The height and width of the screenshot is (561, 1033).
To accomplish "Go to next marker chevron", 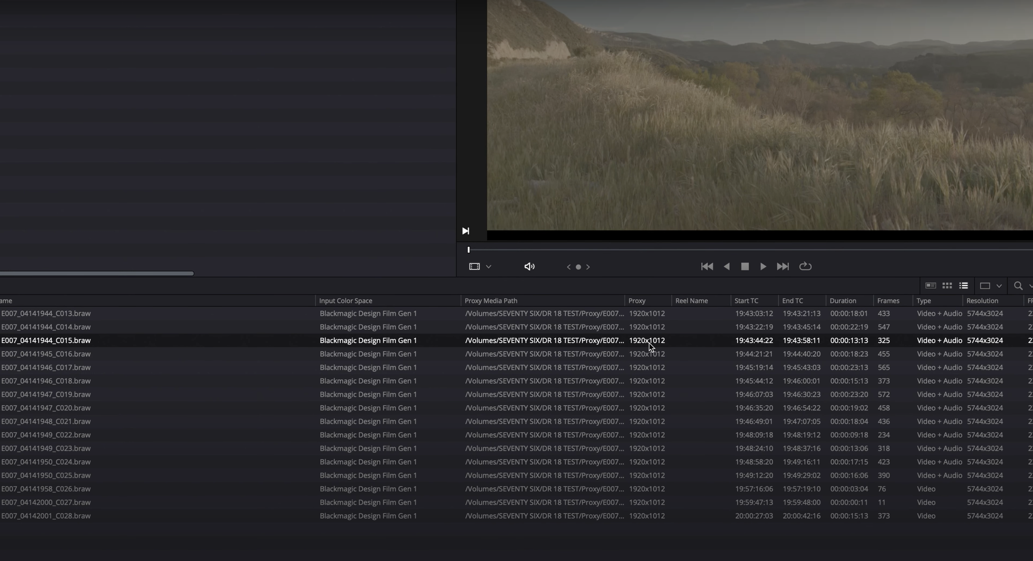I will pyautogui.click(x=588, y=267).
